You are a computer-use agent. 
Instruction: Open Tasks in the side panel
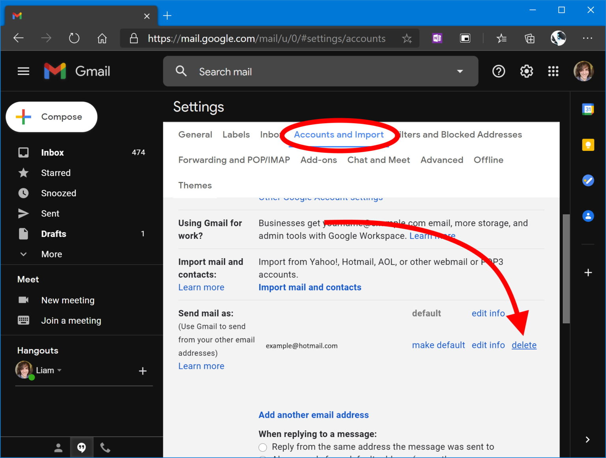[x=588, y=180]
